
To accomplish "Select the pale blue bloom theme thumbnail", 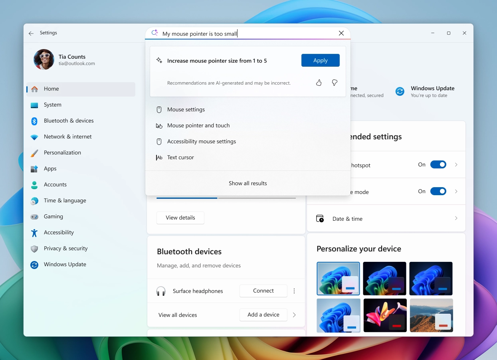I will pos(339,315).
